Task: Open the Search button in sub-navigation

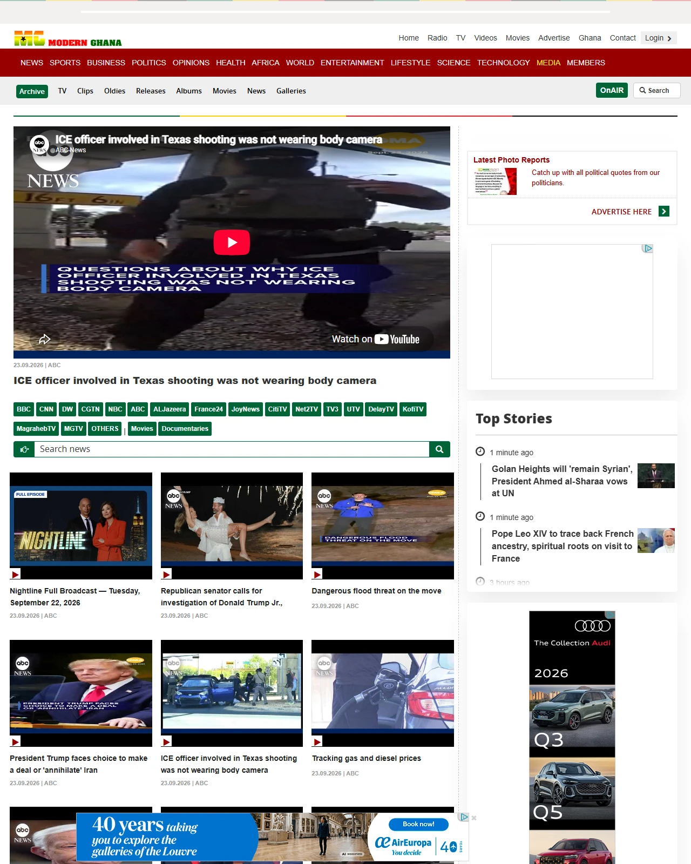Action: tap(656, 91)
